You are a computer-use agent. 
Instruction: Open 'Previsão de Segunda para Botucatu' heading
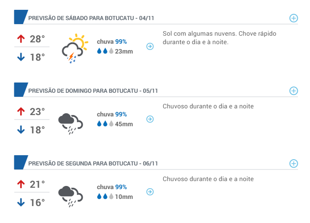(93, 164)
